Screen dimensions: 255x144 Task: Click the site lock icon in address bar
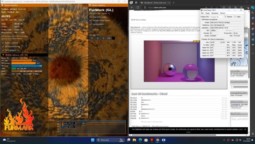point(145,7)
